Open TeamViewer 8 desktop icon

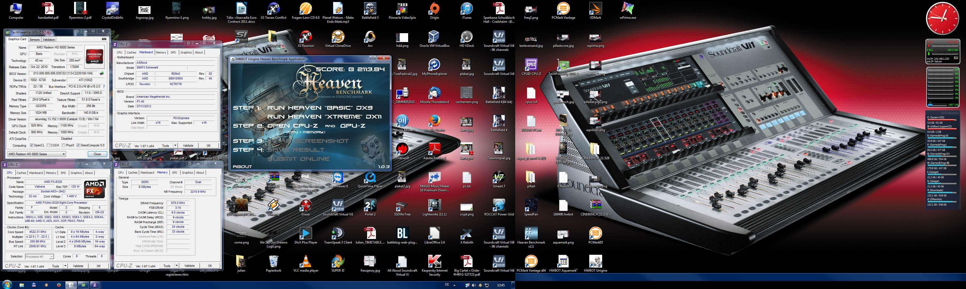338,179
